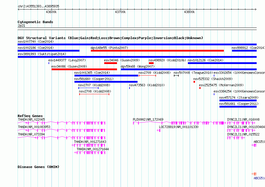Select the esv34086 (Gusev2009) red loss bar

84,69
